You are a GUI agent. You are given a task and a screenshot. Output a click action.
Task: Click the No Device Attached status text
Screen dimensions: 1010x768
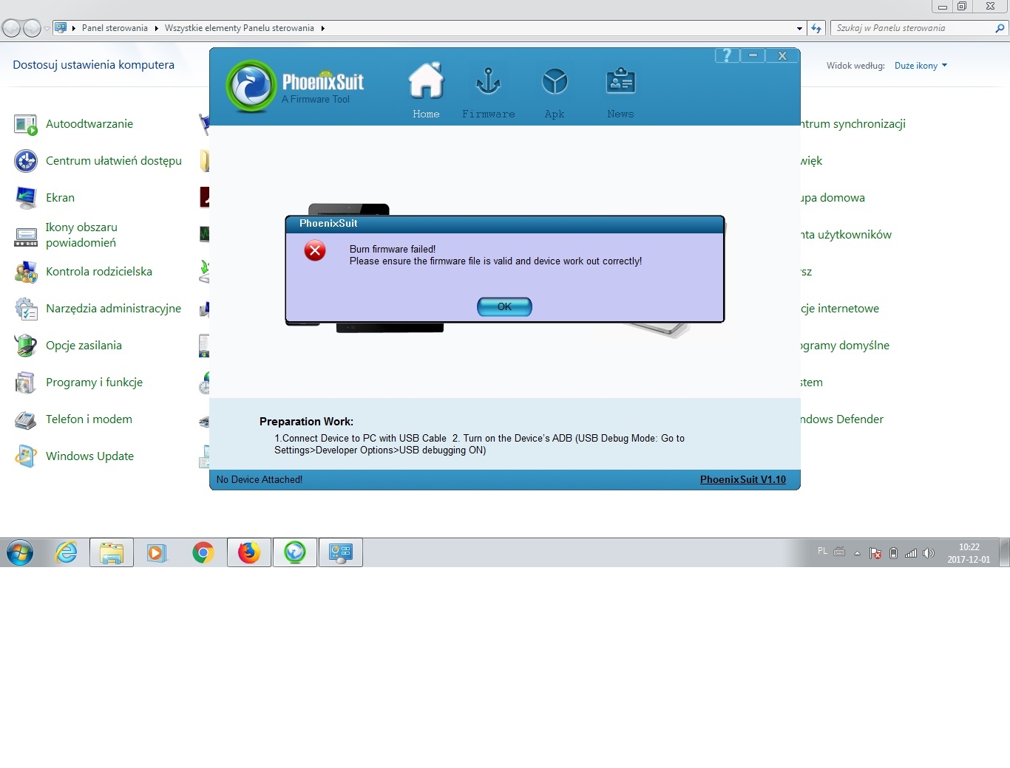pyautogui.click(x=260, y=479)
